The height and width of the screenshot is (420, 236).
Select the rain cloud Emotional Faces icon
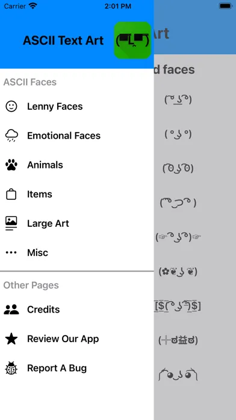pos(11,136)
